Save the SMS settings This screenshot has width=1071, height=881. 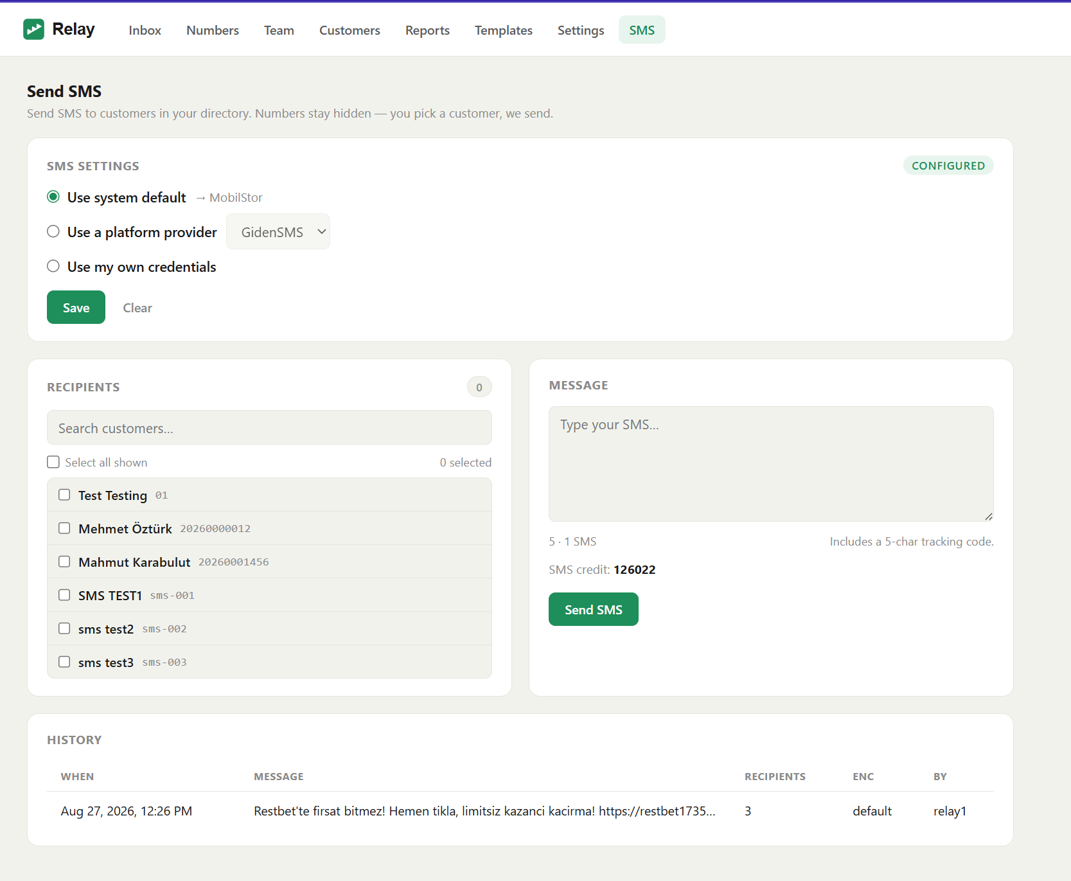[76, 307]
